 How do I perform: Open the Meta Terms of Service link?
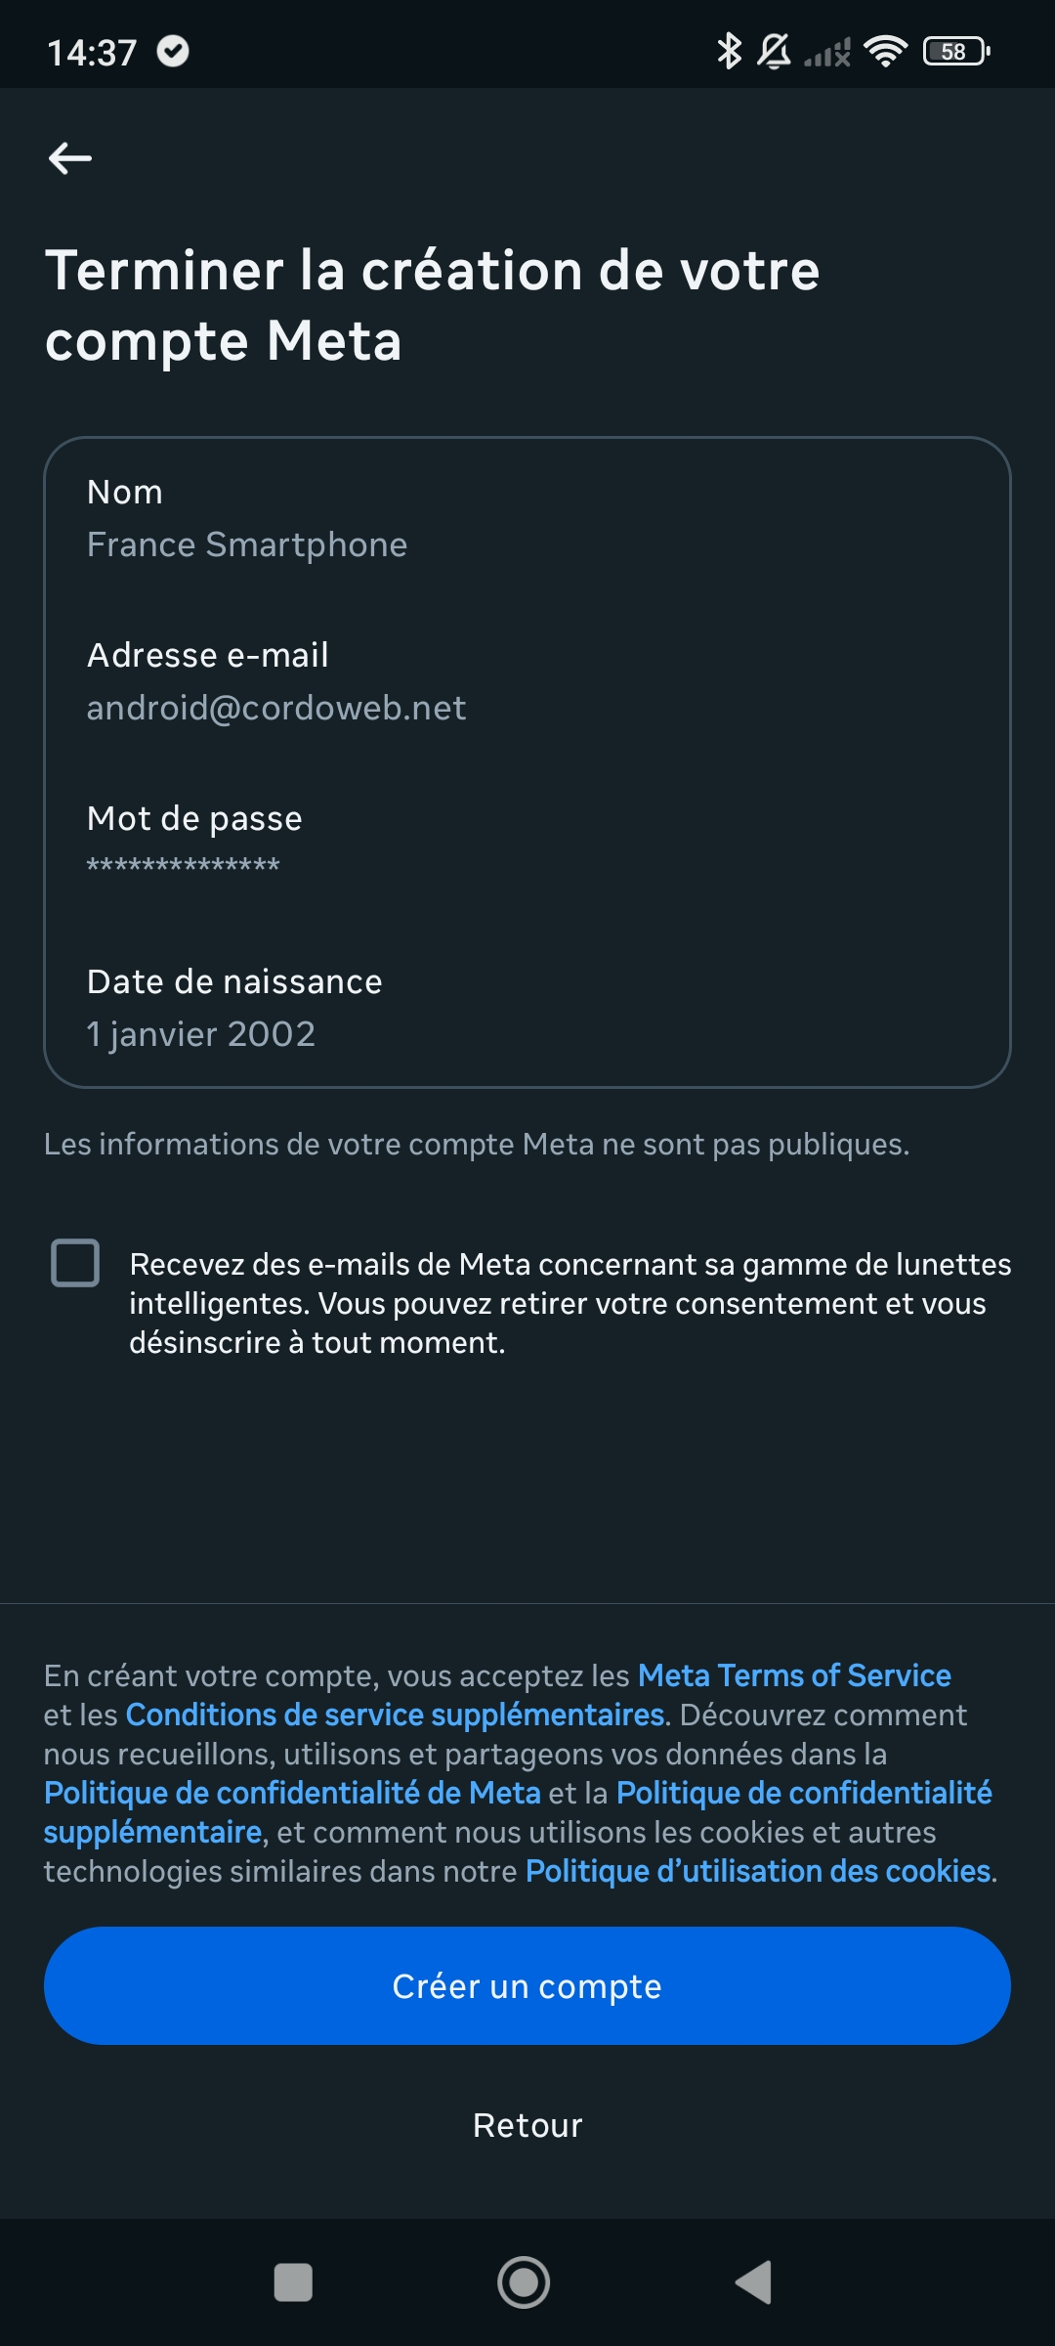coord(794,1675)
